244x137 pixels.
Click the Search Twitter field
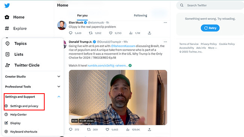210,5
